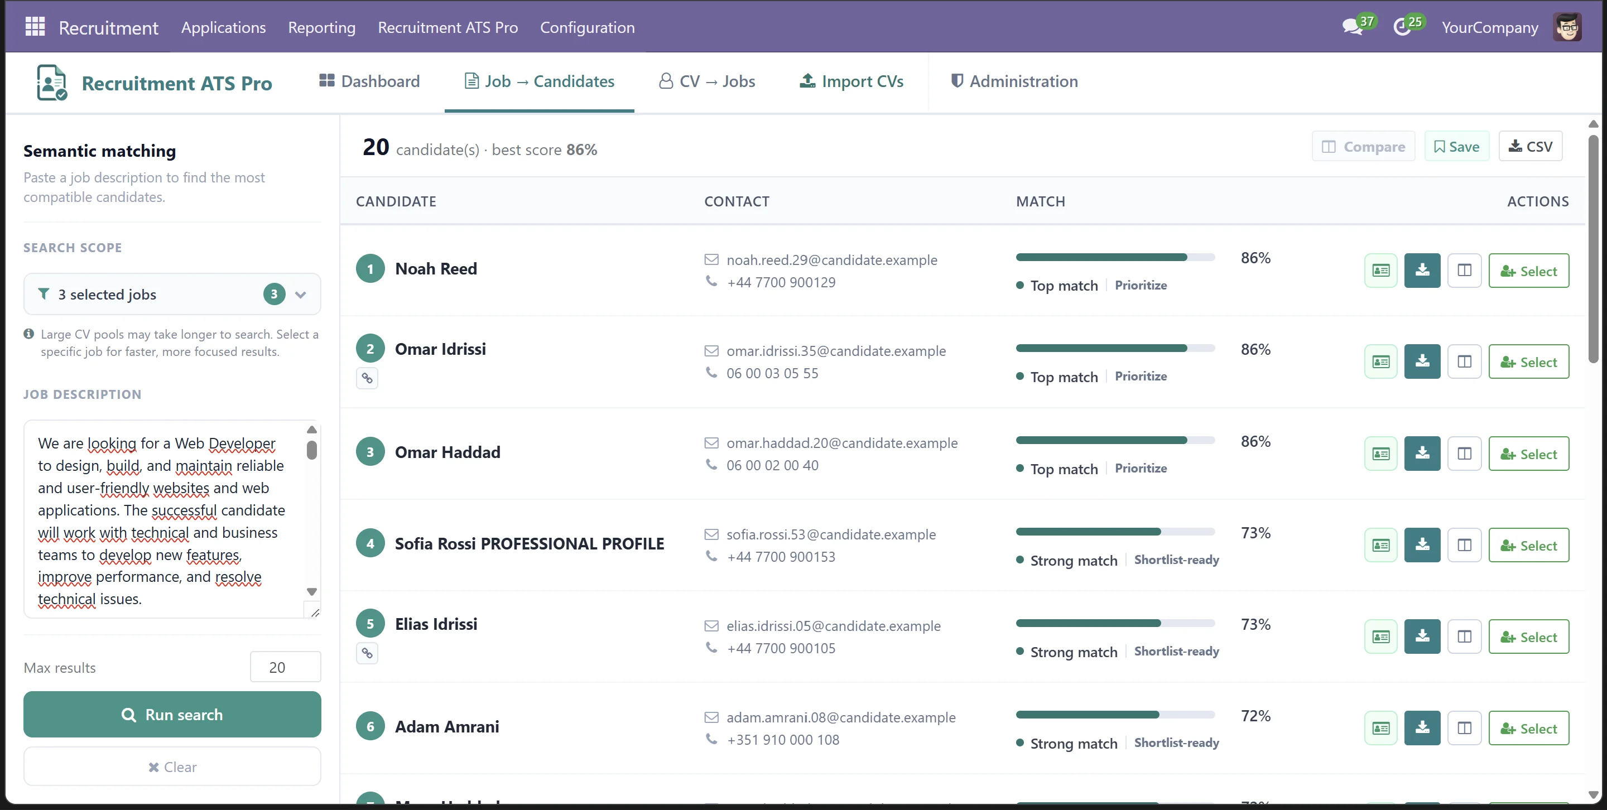Click phone number +351 910 000 108

click(x=782, y=740)
